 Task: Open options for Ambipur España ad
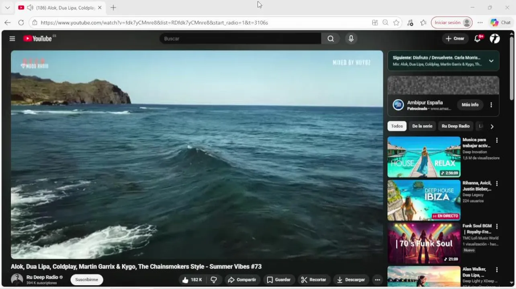pos(491,105)
